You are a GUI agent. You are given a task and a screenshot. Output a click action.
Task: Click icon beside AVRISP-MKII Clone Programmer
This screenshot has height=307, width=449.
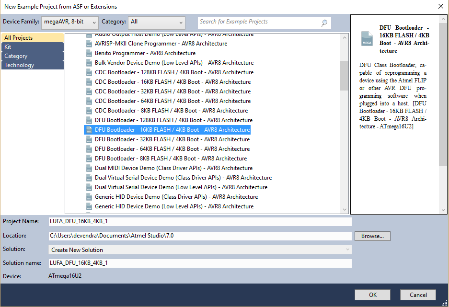[x=89, y=44]
